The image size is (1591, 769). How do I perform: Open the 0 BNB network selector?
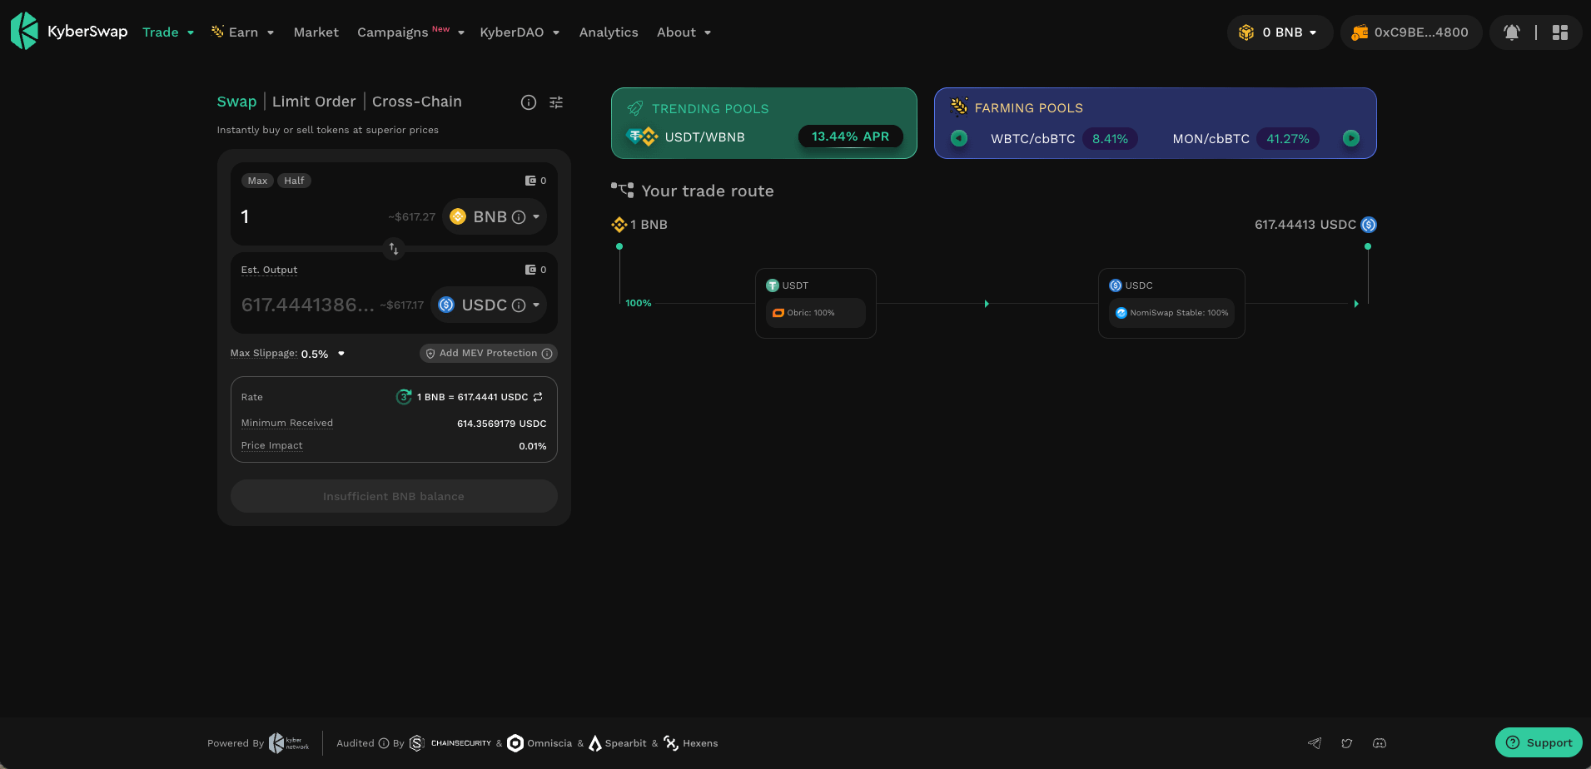coord(1280,32)
